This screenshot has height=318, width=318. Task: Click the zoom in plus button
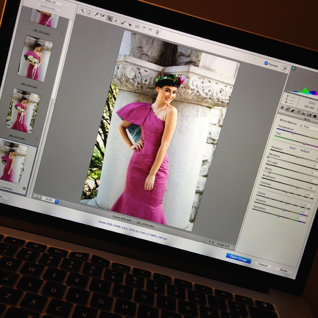click(39, 197)
